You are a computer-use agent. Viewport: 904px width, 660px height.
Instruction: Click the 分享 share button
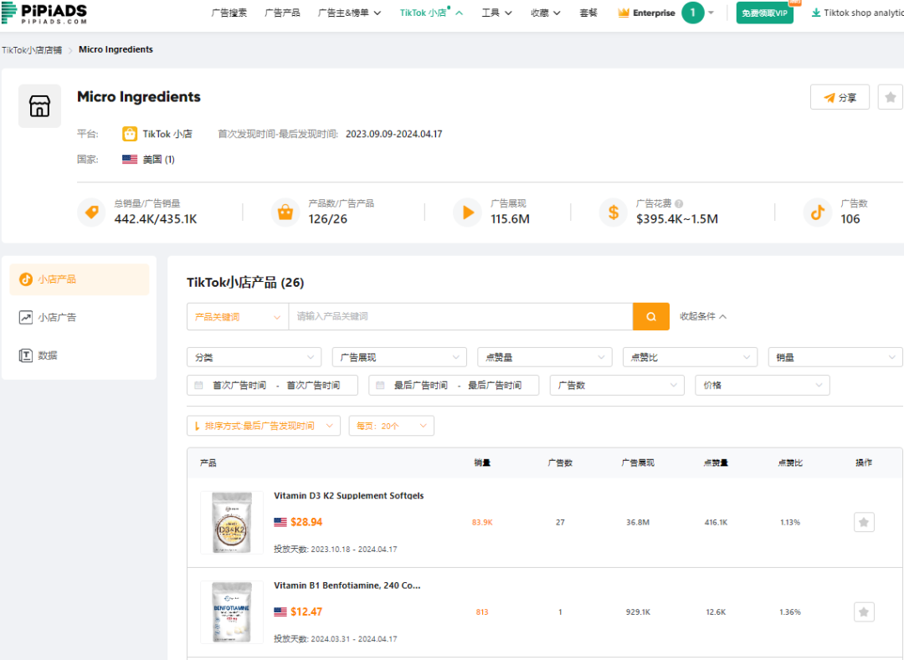click(x=840, y=97)
